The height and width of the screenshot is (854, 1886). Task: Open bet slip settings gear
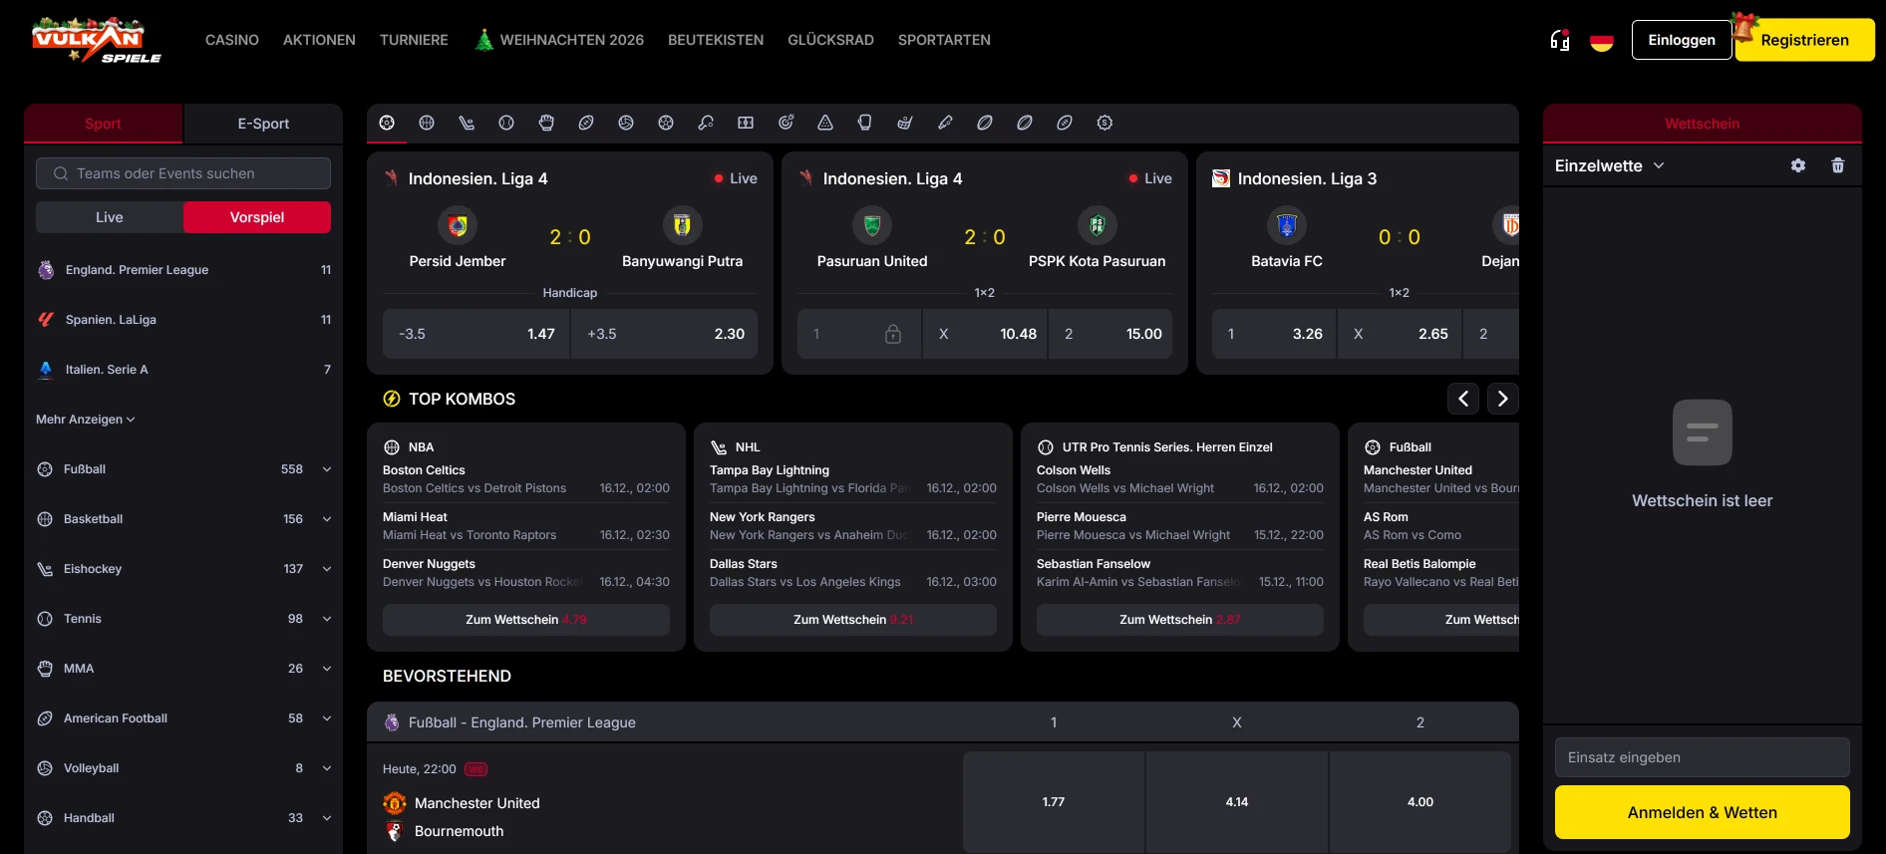coord(1798,165)
